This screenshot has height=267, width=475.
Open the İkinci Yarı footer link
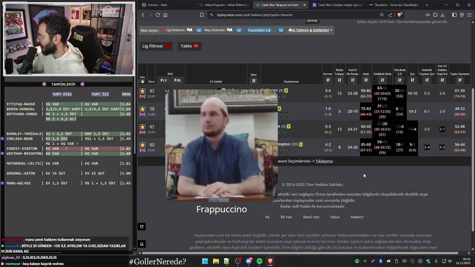pyautogui.click(x=311, y=217)
